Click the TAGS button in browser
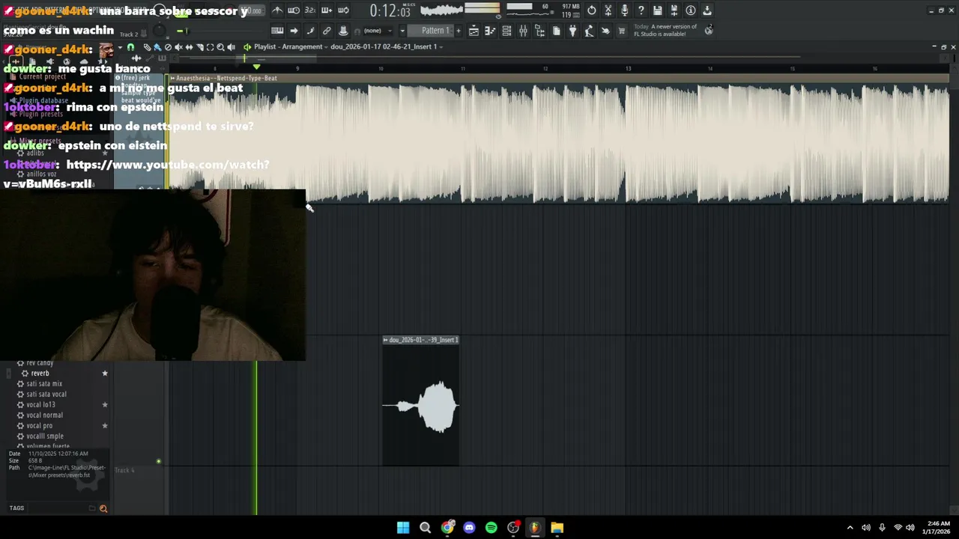Screen dimensions: 959x539 [16, 508]
